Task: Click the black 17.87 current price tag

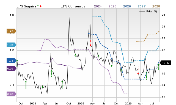Action: click(165, 63)
